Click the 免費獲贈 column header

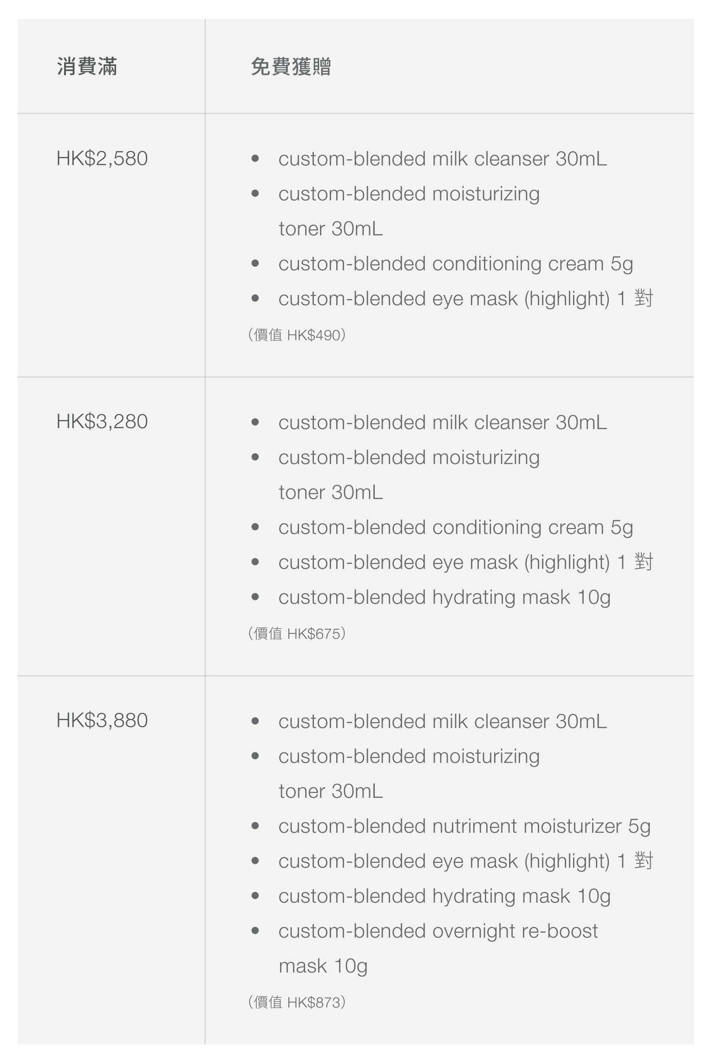[x=291, y=66]
